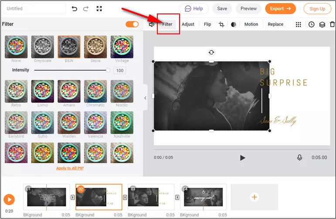336x219 pixels.
Task: Click the Untitled project name field
Action: [34, 9]
